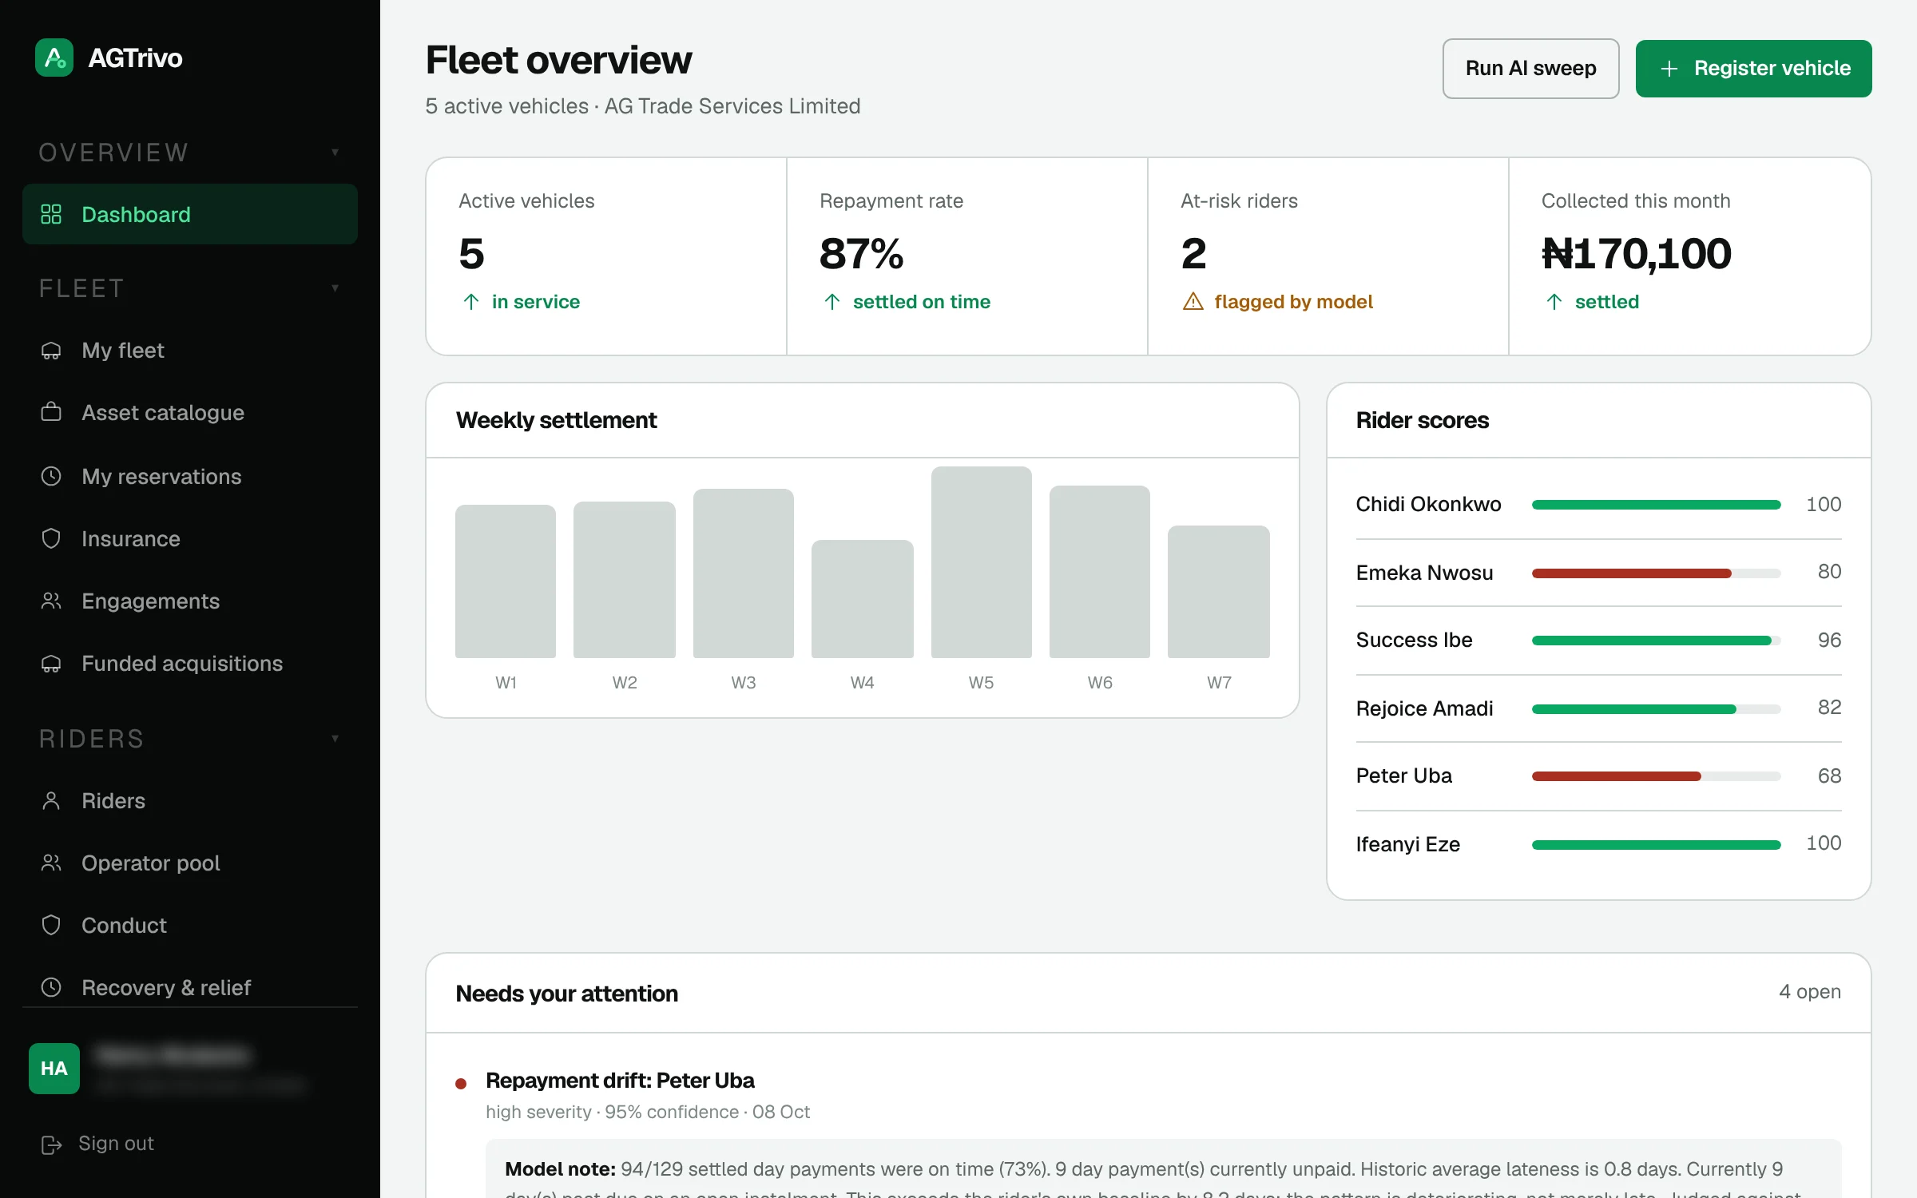Click the My reservations clock icon

point(51,477)
